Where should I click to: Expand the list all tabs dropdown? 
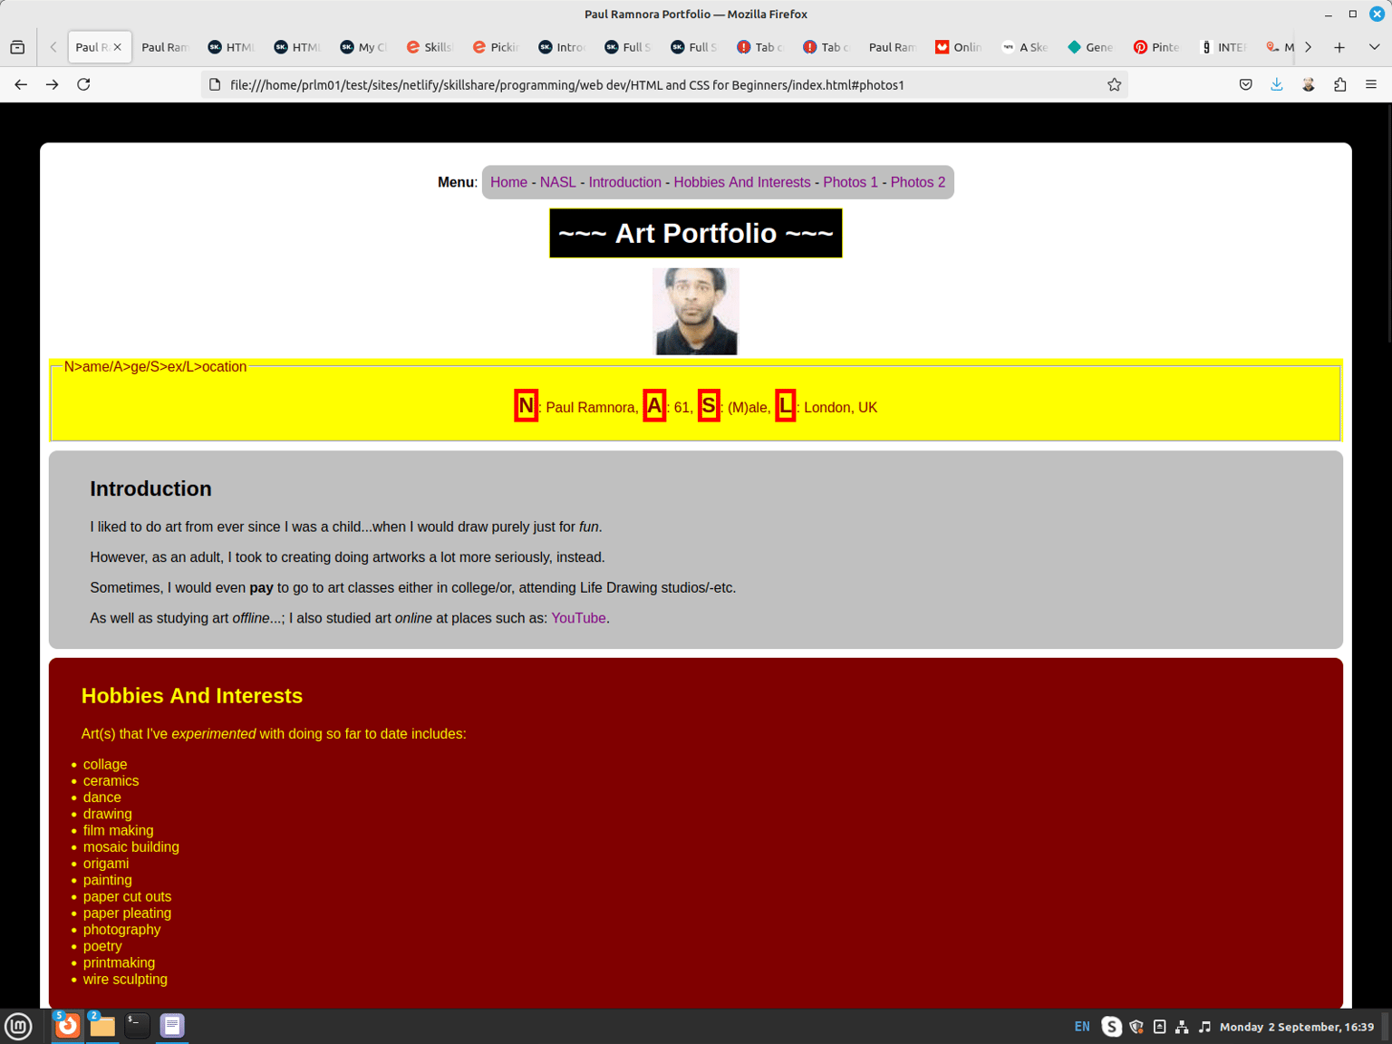pos(1374,47)
